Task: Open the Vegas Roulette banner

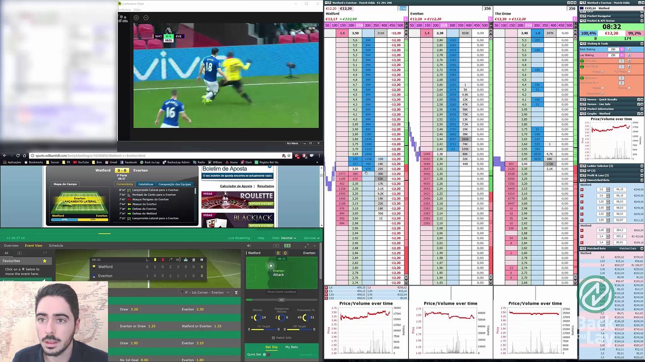Action: click(237, 200)
